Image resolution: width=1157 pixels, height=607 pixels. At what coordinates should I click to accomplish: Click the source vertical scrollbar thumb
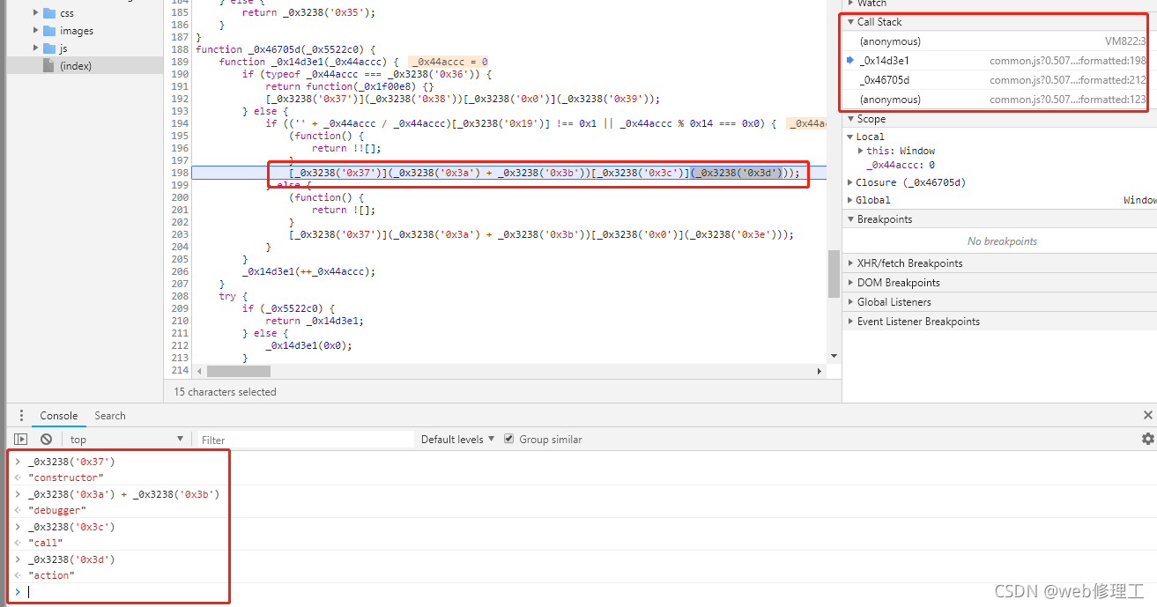(x=834, y=274)
